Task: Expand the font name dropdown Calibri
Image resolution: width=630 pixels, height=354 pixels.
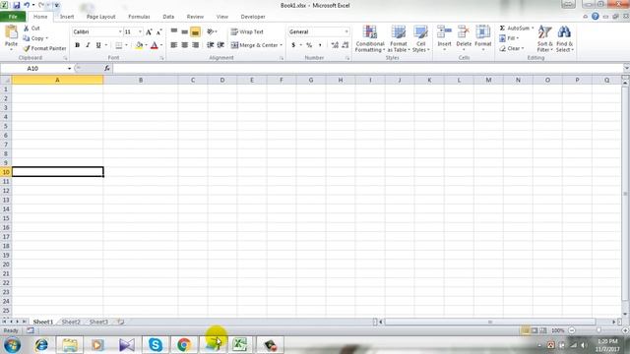Action: pyautogui.click(x=120, y=31)
